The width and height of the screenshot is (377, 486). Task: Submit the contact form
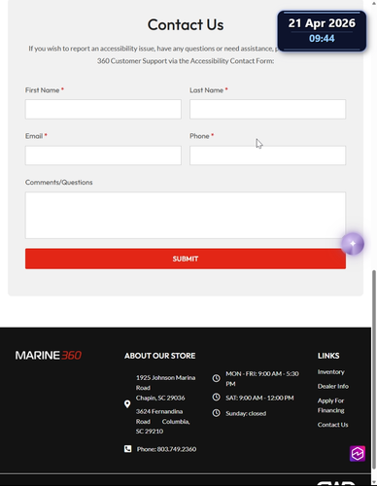pos(186,259)
